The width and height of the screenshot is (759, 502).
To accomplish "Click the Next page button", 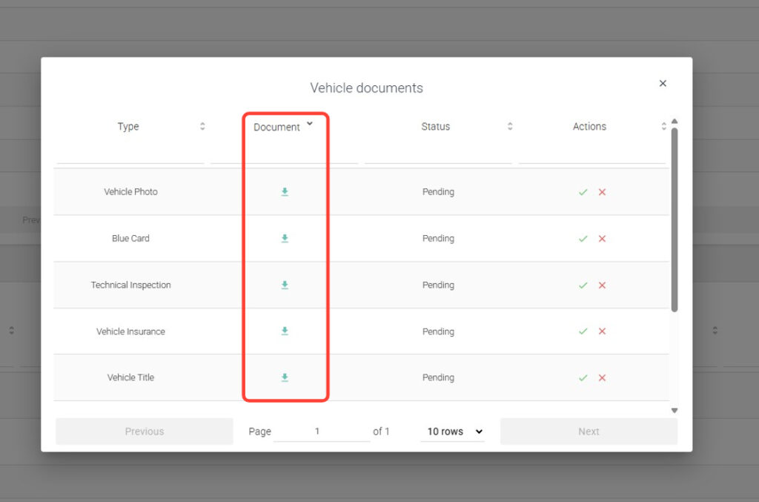I will pyautogui.click(x=589, y=432).
